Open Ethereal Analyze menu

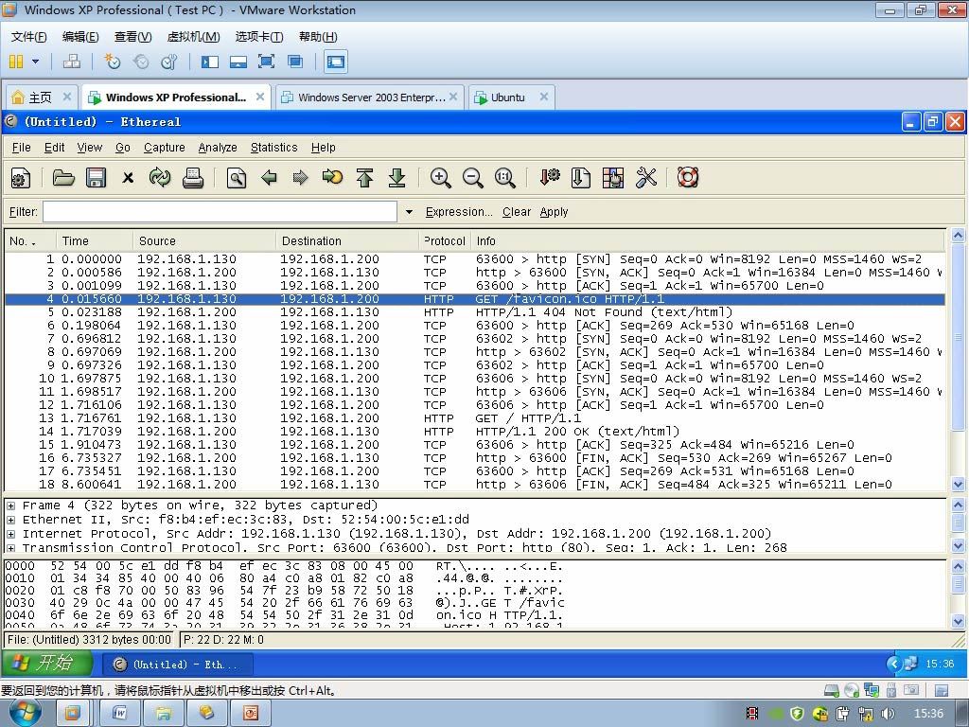pos(218,148)
